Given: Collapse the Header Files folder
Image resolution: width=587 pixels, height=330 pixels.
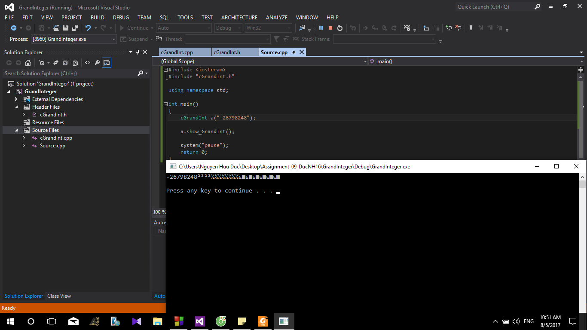Looking at the screenshot, I should tap(16, 107).
